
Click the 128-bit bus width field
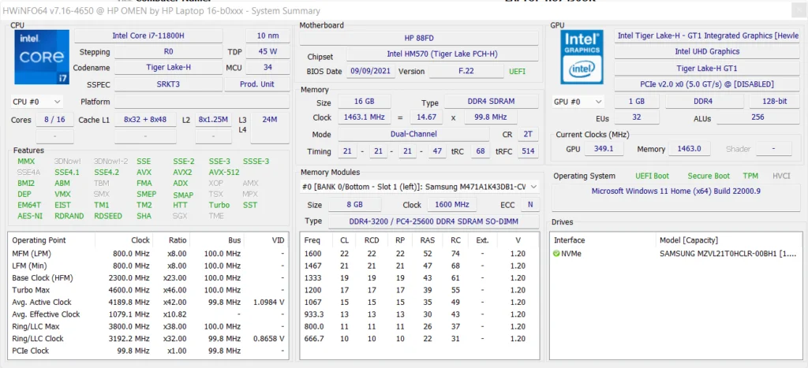click(775, 102)
